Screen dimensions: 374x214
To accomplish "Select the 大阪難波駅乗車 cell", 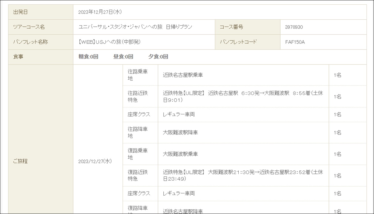I will click(x=243, y=154).
